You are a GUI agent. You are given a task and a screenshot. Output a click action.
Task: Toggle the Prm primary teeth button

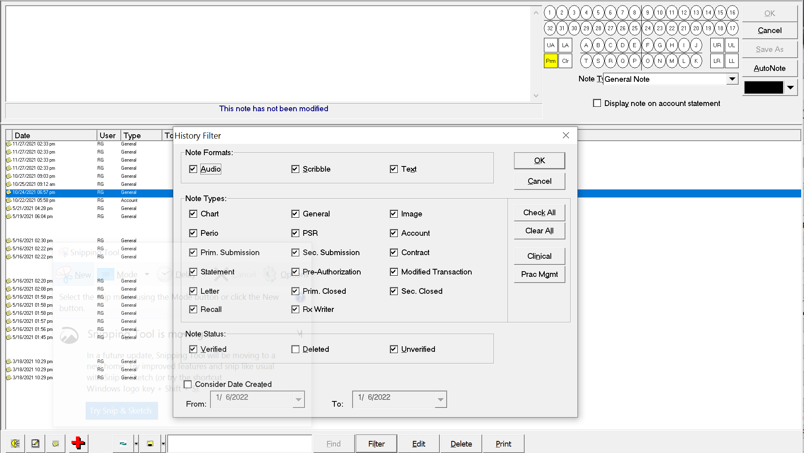click(550, 61)
